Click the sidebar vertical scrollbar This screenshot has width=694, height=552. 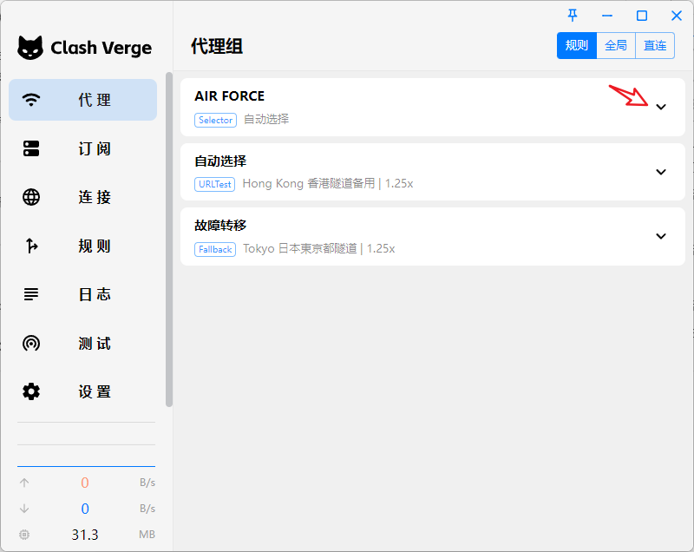169,239
